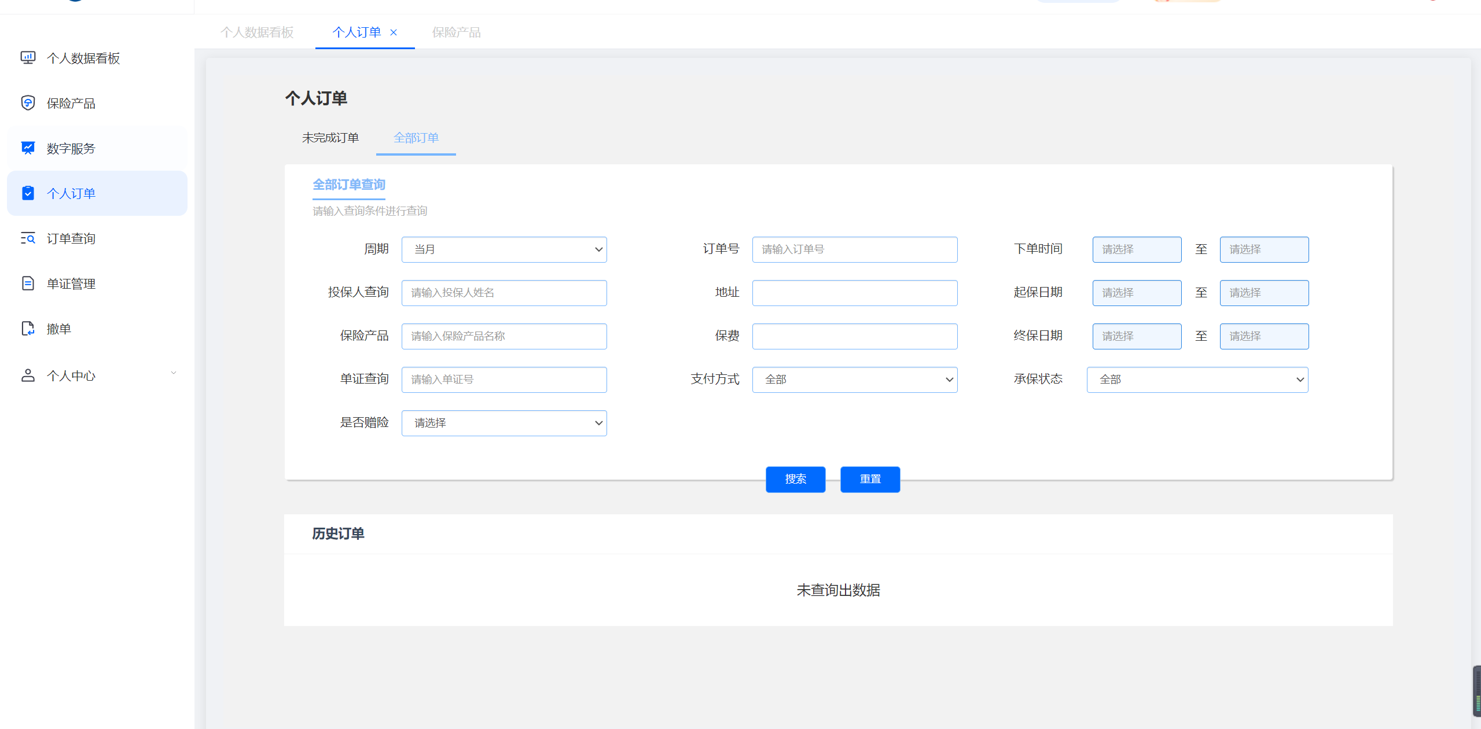Switch to 未完成订单 sub-tab
The width and height of the screenshot is (1481, 729).
point(330,138)
